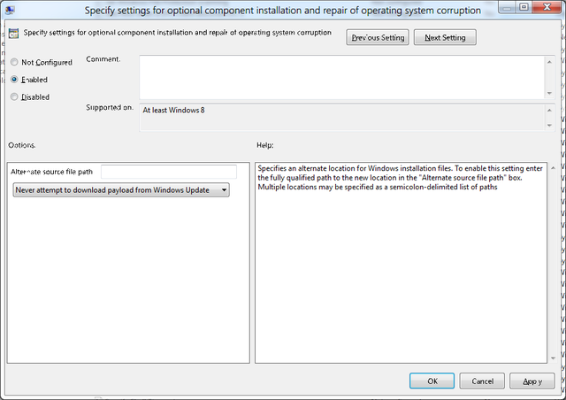566x400 pixels.
Task: Click the Apply button
Action: [532, 381]
